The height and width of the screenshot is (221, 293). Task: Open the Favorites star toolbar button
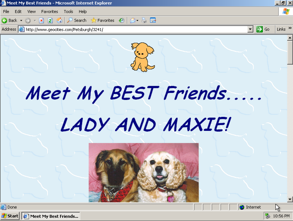click(103, 20)
